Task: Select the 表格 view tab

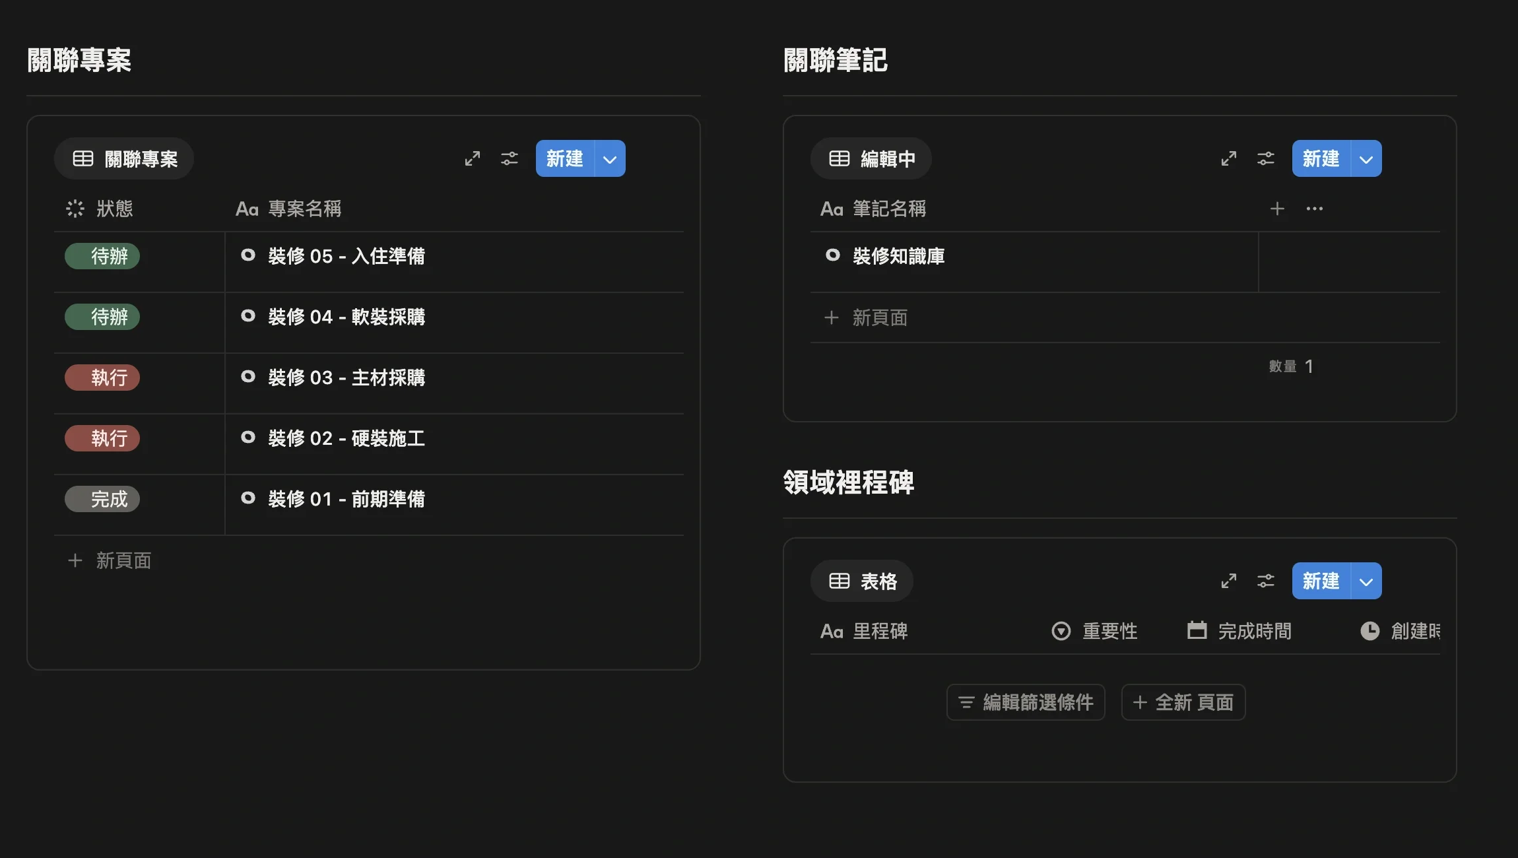Action: coord(862,581)
